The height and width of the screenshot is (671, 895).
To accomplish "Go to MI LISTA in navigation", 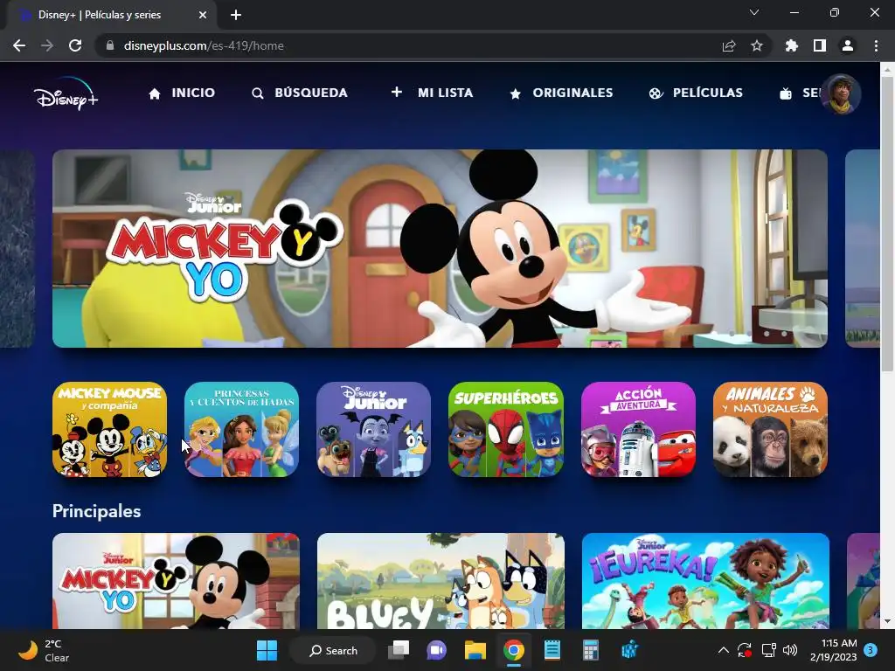I will [432, 93].
